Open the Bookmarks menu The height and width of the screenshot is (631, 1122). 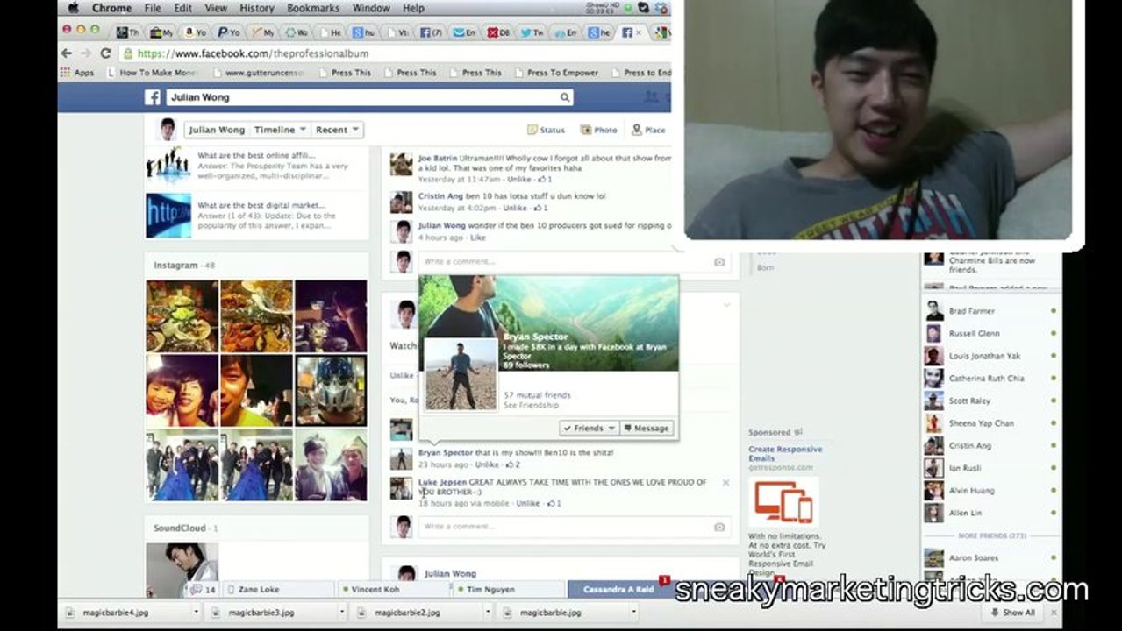(315, 8)
